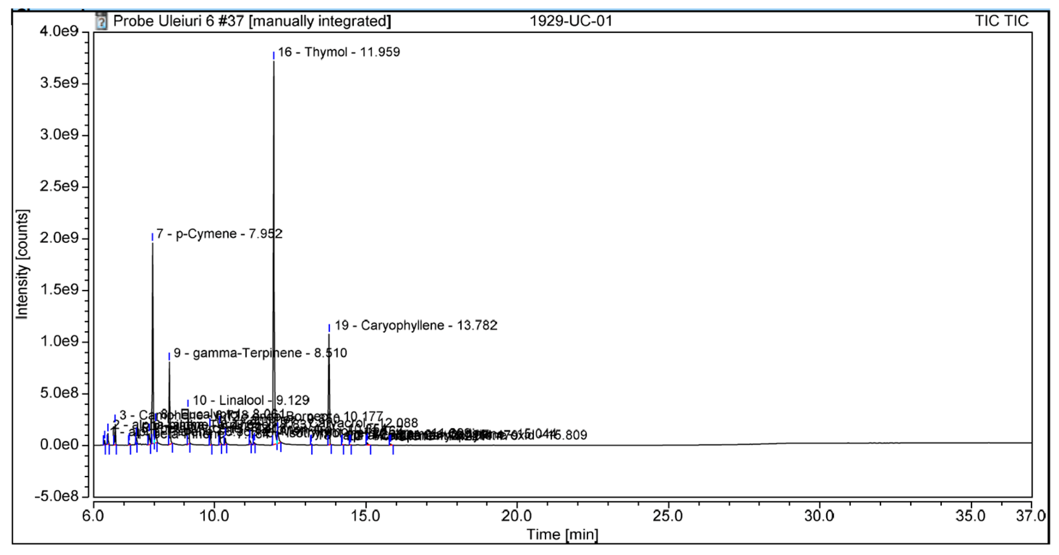Click the blue marker above Caryophyllene peak
The width and height of the screenshot is (1059, 555).
(x=329, y=327)
